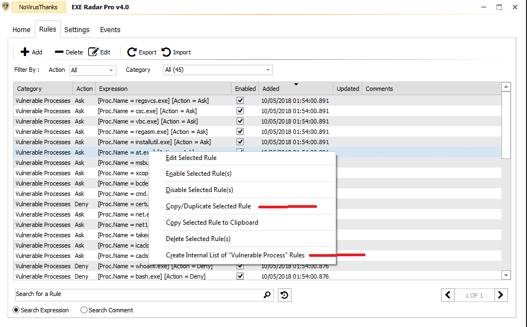Viewport: 527px width, 327px height.
Task: Click the Import rules icon
Action: click(166, 52)
